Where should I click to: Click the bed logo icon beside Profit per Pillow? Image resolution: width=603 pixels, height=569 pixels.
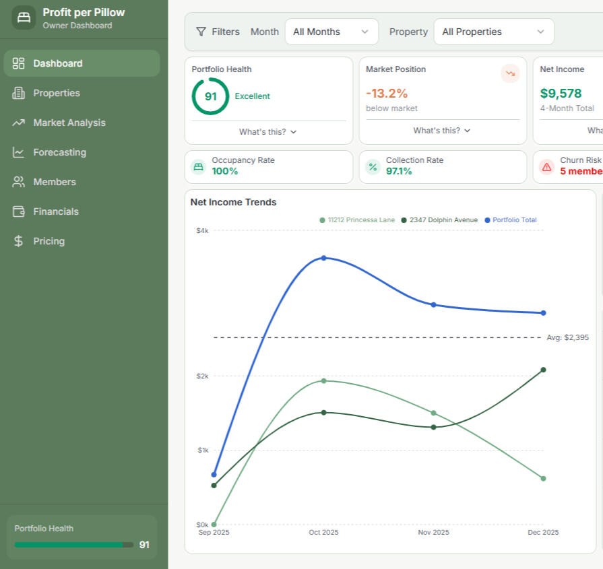coord(24,18)
